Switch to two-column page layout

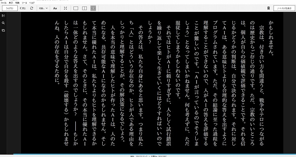pyautogui.click(x=84, y=8)
